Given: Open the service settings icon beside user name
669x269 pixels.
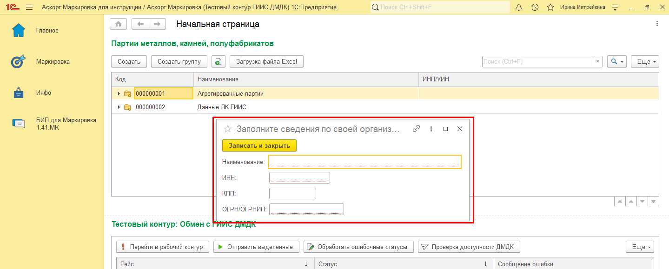Looking at the screenshot, I should [x=616, y=7].
